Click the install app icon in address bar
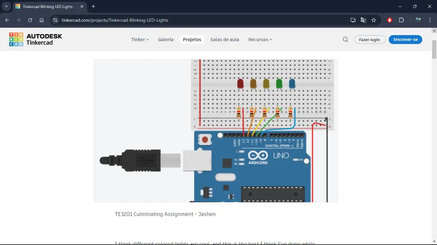Viewport: 437px width, 245px height. 353,20
